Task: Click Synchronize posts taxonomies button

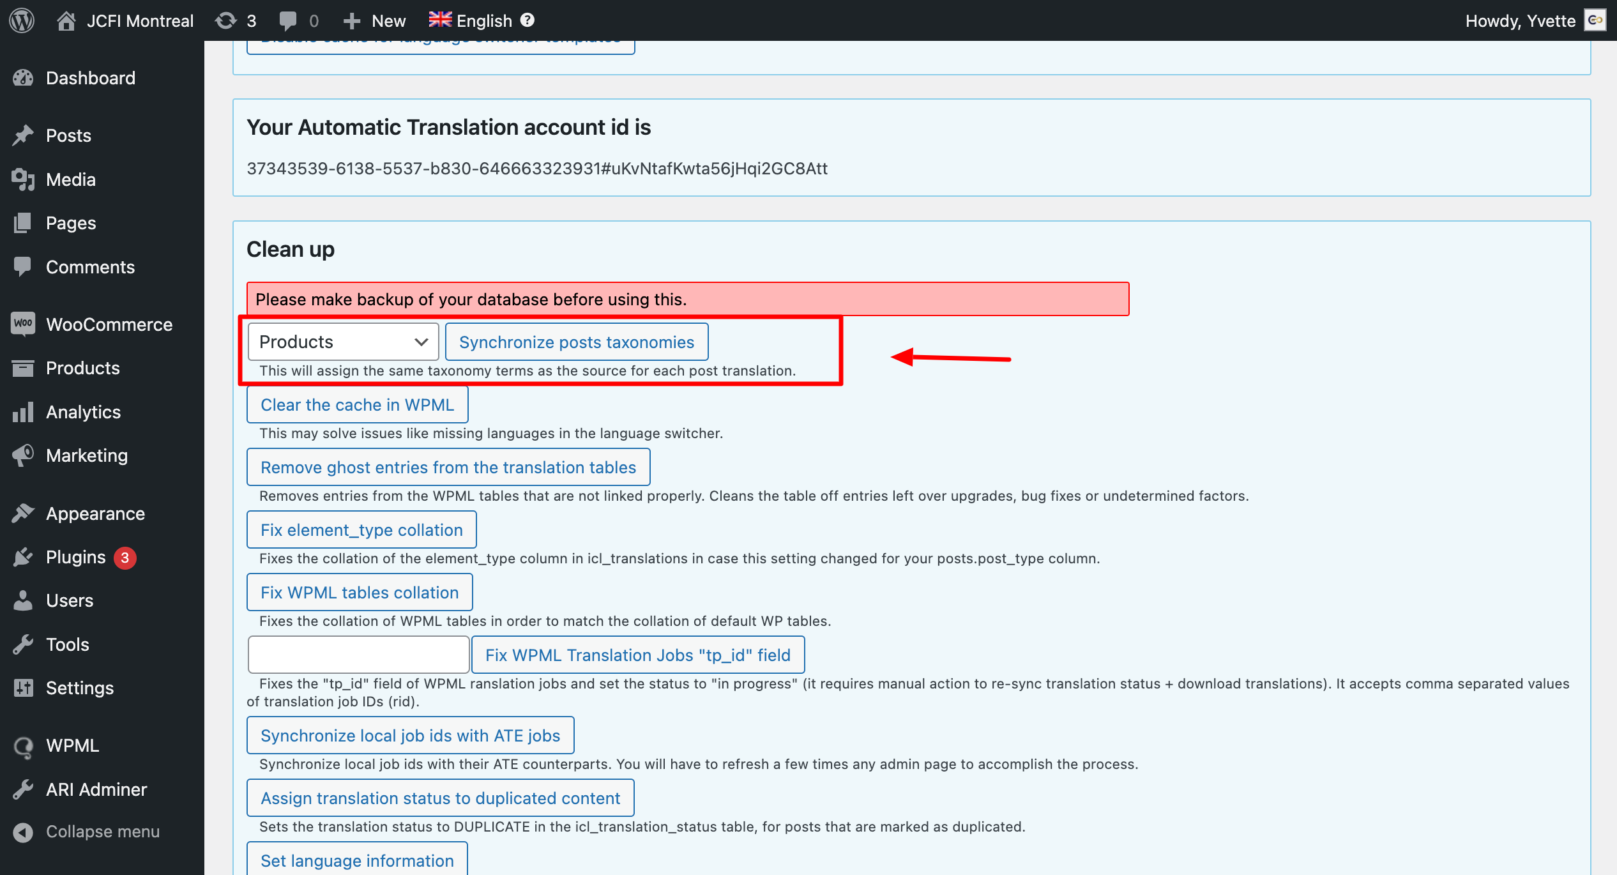Action: [x=577, y=342]
